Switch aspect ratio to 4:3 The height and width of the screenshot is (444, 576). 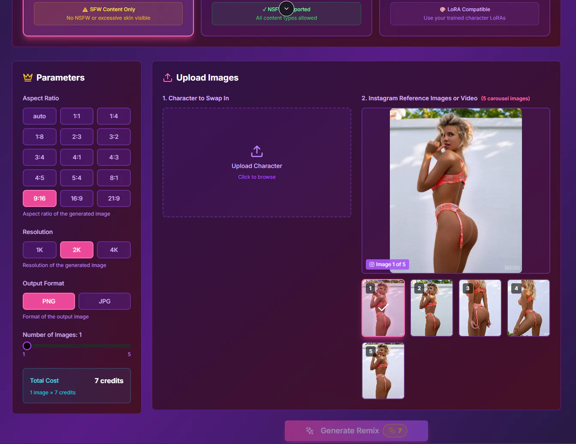(114, 157)
